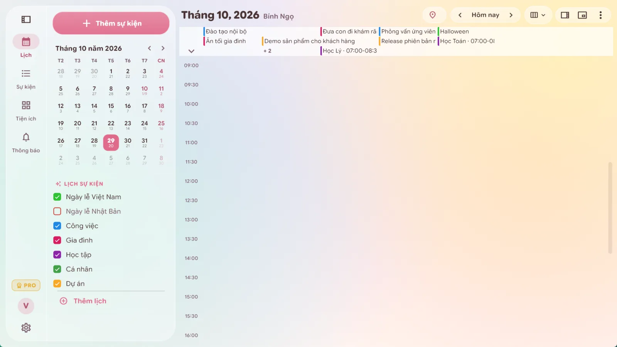Screen dimensions: 617x347
Task: Open the view layout dropdown
Action: click(x=538, y=15)
